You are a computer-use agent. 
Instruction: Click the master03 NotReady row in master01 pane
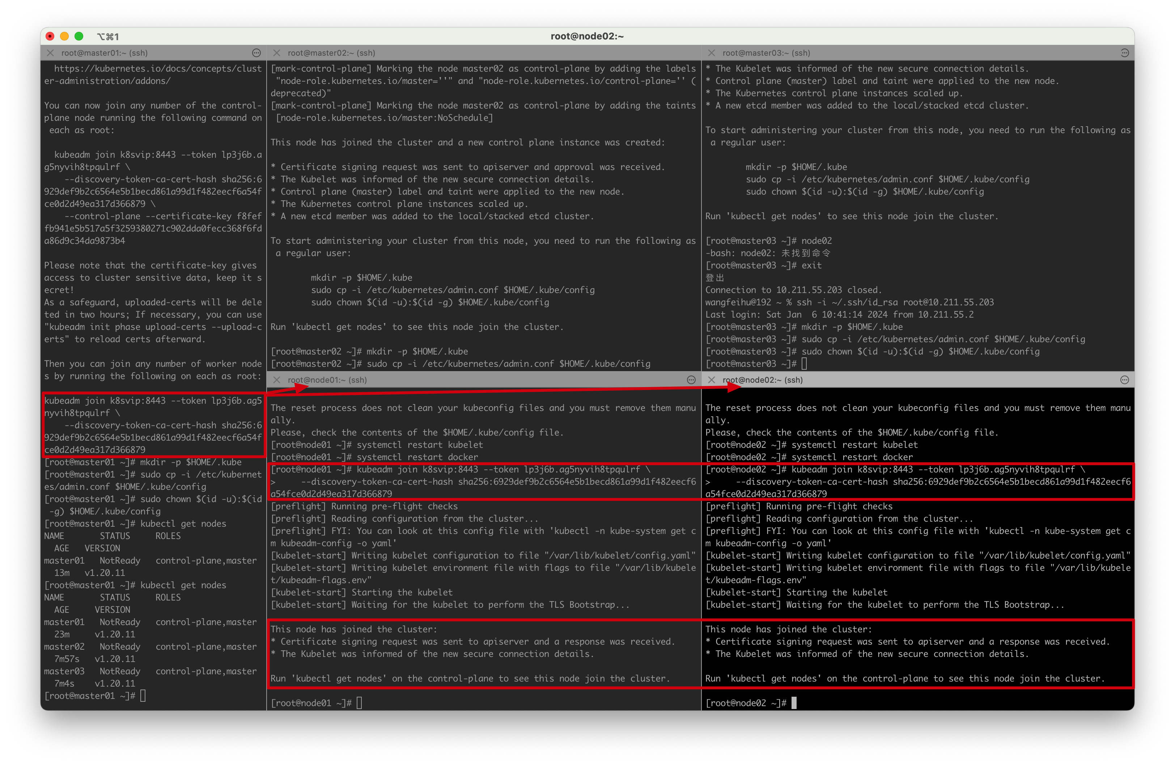(x=150, y=677)
